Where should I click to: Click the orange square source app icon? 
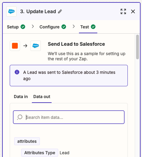(15, 46)
